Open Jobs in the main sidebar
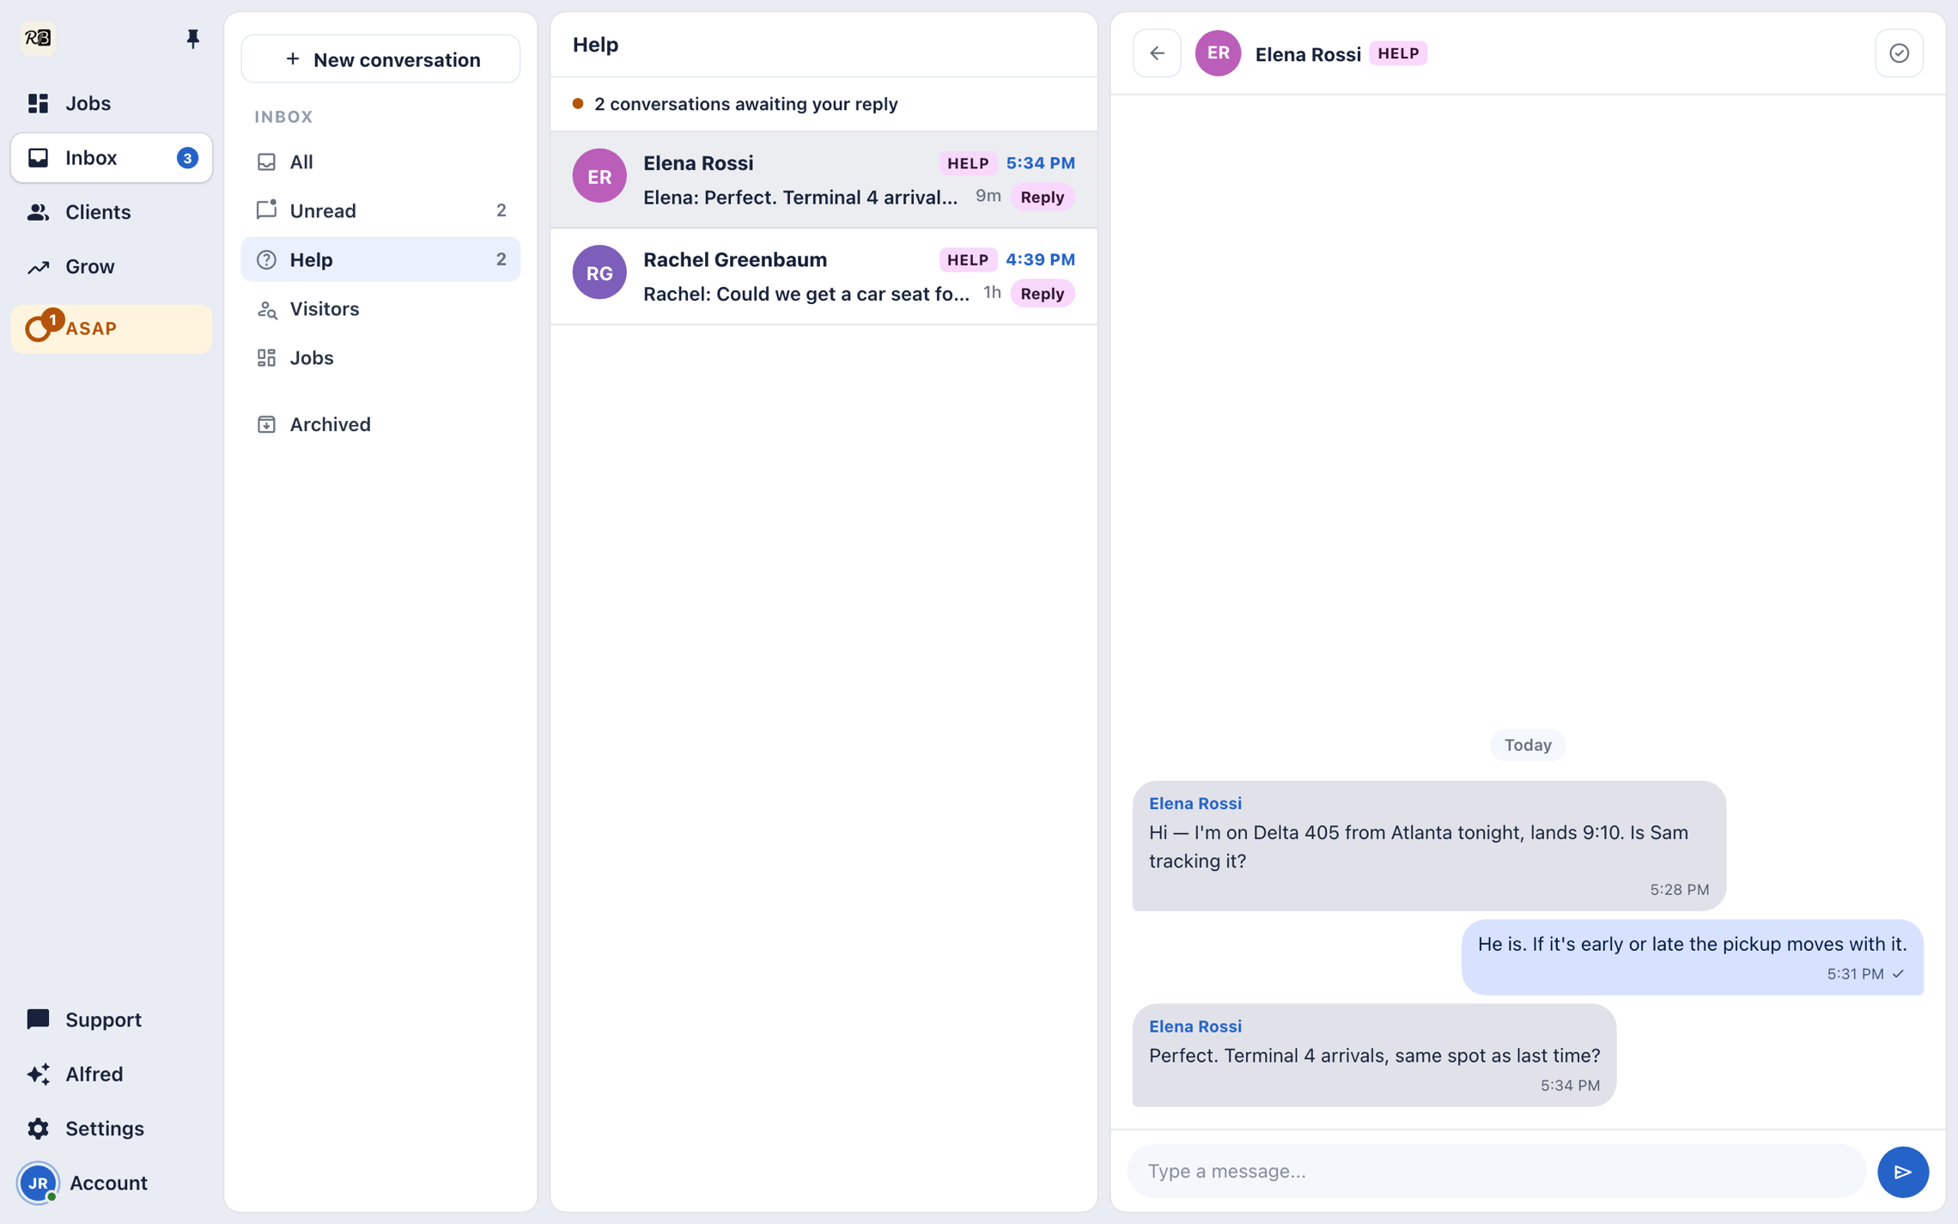Viewport: 1958px width, 1224px height. [x=112, y=103]
